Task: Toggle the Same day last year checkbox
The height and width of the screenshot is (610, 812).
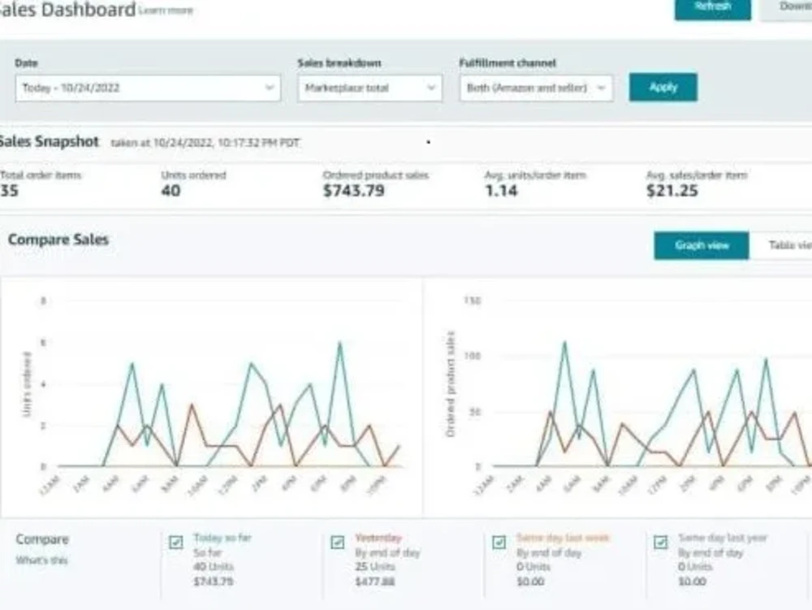Action: tap(660, 542)
